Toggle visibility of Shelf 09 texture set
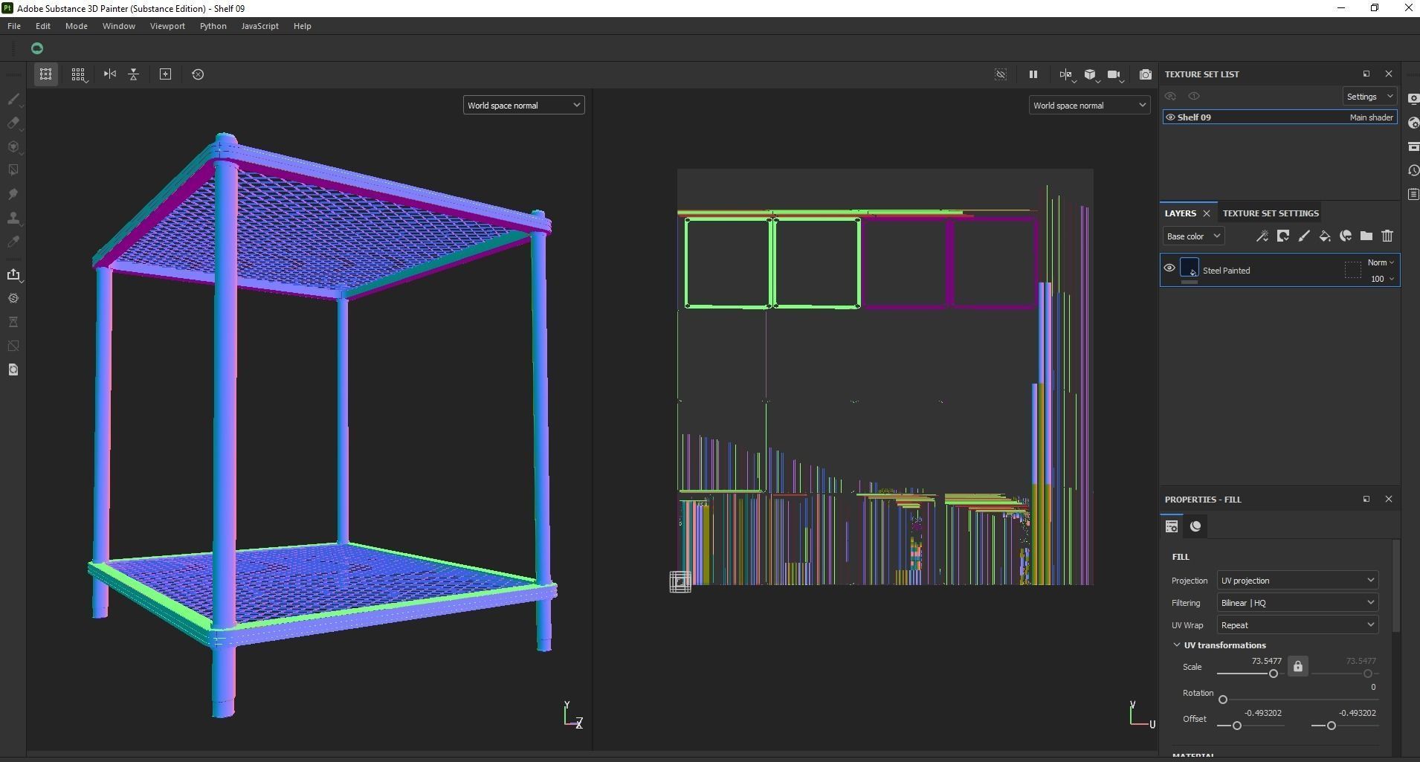1420x762 pixels. [x=1170, y=117]
